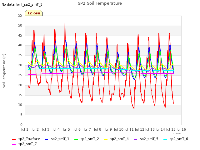Click the 30 y-axis tick label
The image size is (200, 150).
point(20,65)
